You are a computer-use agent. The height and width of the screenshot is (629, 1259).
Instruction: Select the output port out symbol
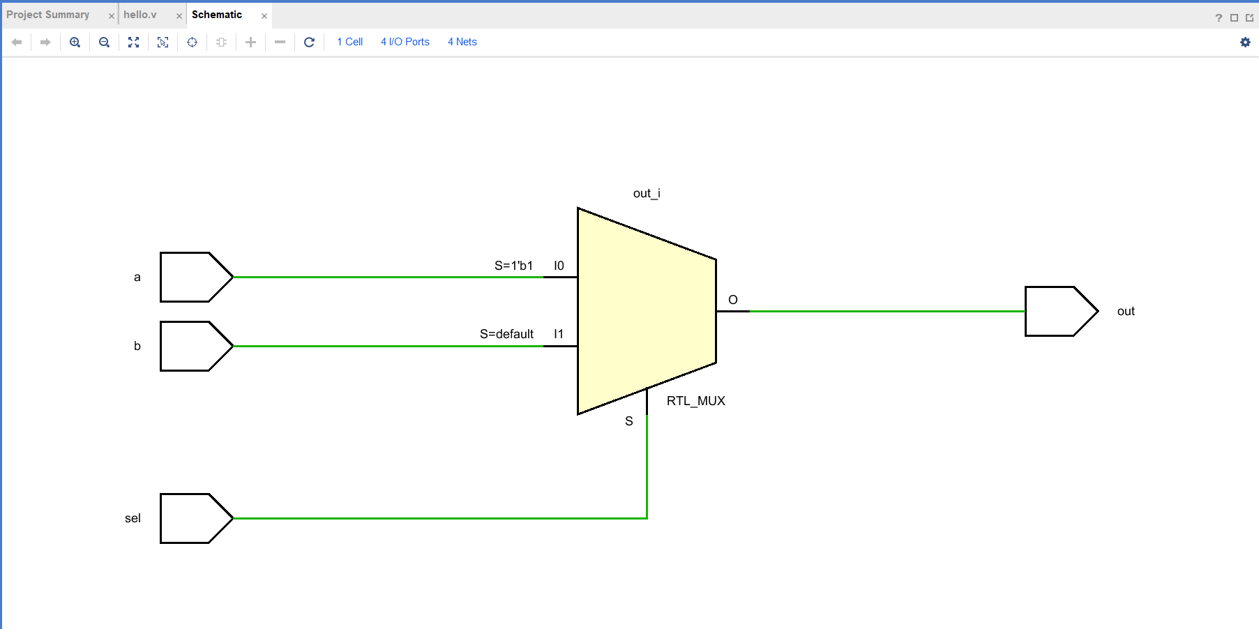[1061, 311]
